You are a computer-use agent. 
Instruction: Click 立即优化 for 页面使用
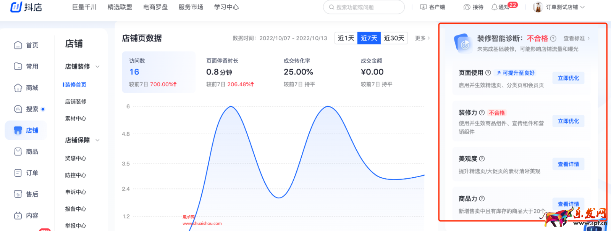pos(568,78)
